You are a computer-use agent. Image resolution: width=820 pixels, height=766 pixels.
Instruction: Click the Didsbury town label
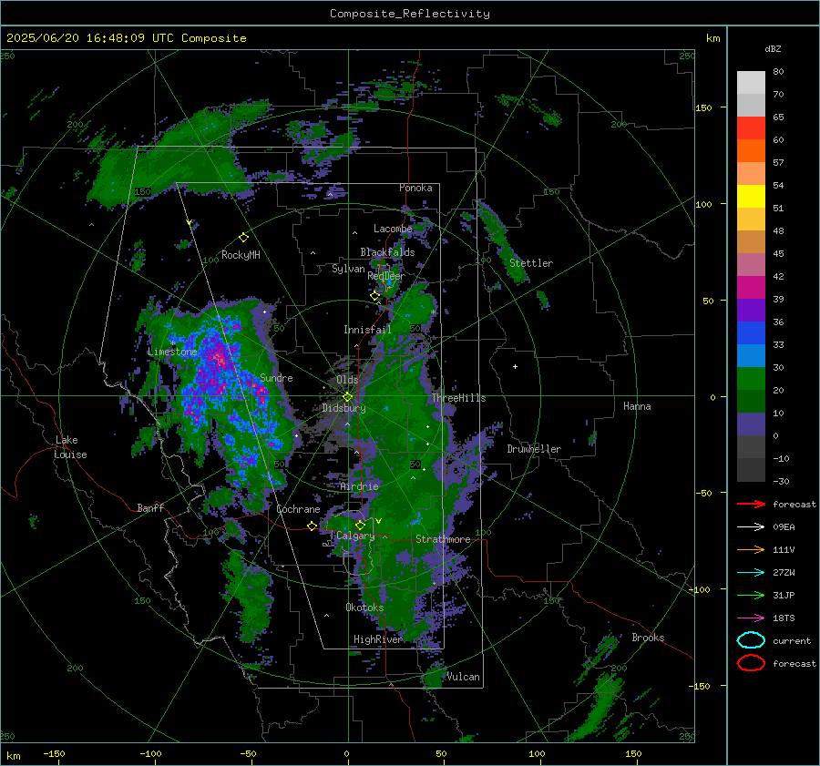[x=343, y=408]
